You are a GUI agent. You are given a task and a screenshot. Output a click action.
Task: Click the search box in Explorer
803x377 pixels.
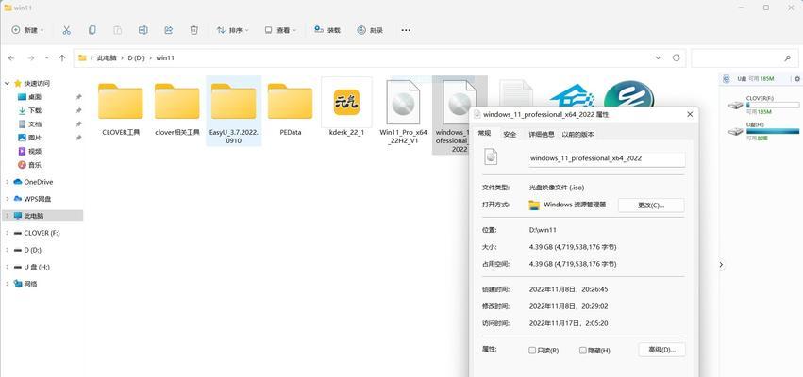[744, 58]
